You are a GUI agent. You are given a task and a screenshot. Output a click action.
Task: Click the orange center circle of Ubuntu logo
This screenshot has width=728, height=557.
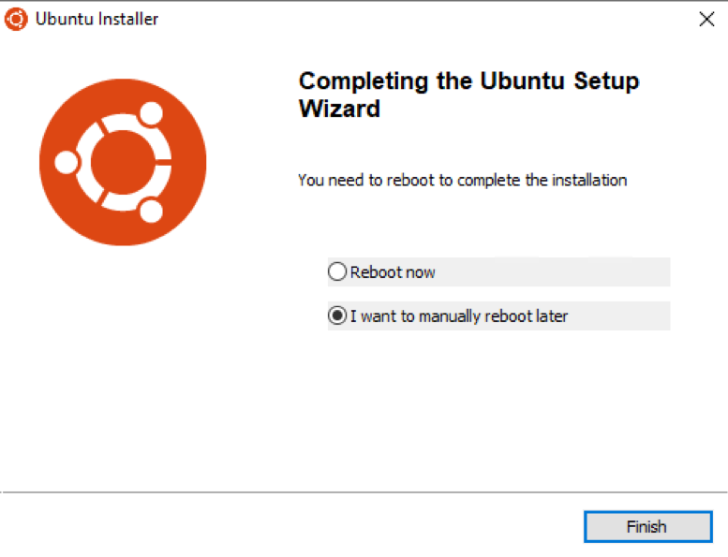coord(123,162)
